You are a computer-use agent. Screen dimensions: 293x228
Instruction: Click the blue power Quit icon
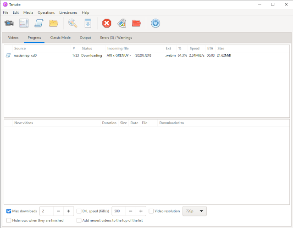click(155, 23)
